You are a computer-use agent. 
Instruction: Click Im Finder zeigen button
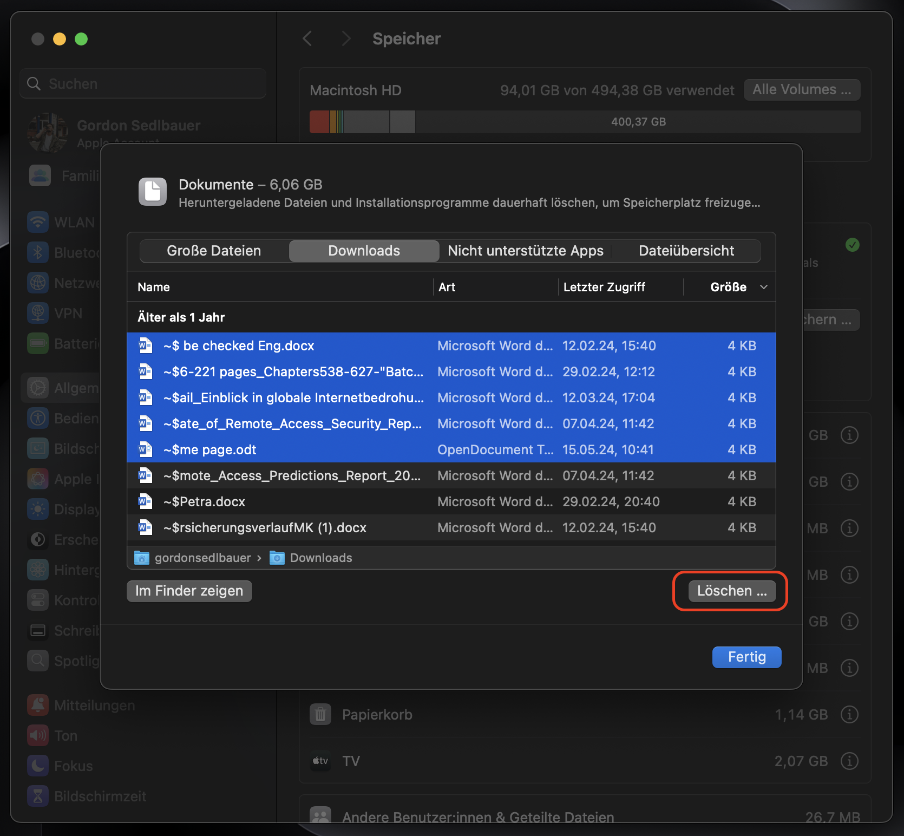pos(189,591)
